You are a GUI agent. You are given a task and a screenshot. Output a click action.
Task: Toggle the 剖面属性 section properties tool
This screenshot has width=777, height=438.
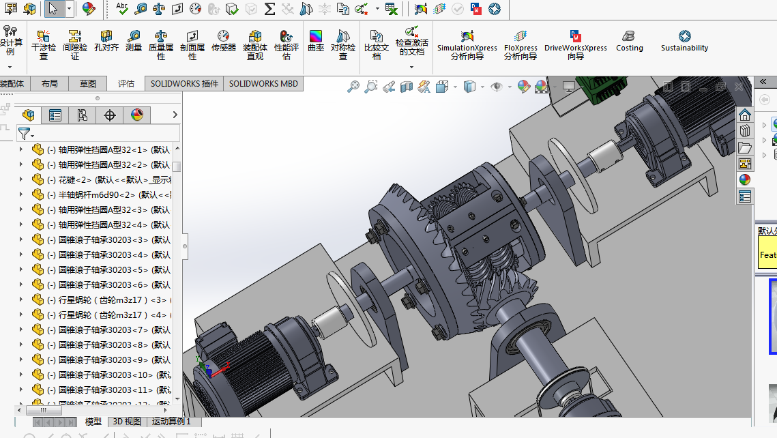(192, 44)
